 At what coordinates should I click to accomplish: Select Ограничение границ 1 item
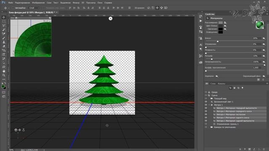click(x=227, y=124)
